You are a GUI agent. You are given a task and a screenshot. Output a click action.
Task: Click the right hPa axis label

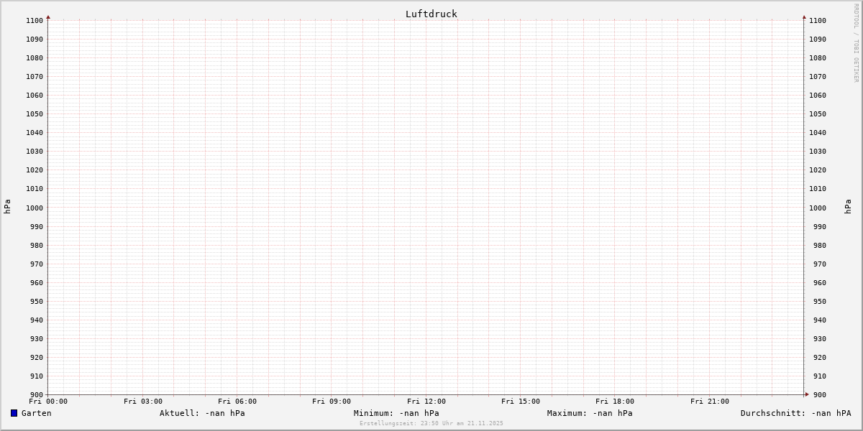(849, 207)
